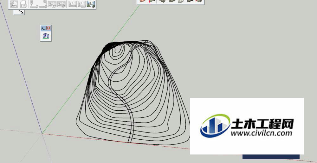Viewport: 317px width, 163px height.
Task: Click the arrow-to-flag route icon
Action: click(x=43, y=4)
